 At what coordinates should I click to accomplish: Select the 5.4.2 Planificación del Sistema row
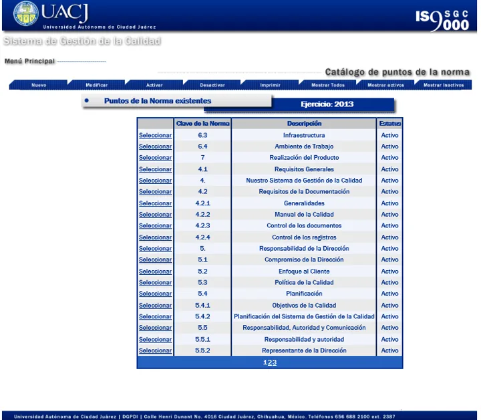click(x=155, y=316)
